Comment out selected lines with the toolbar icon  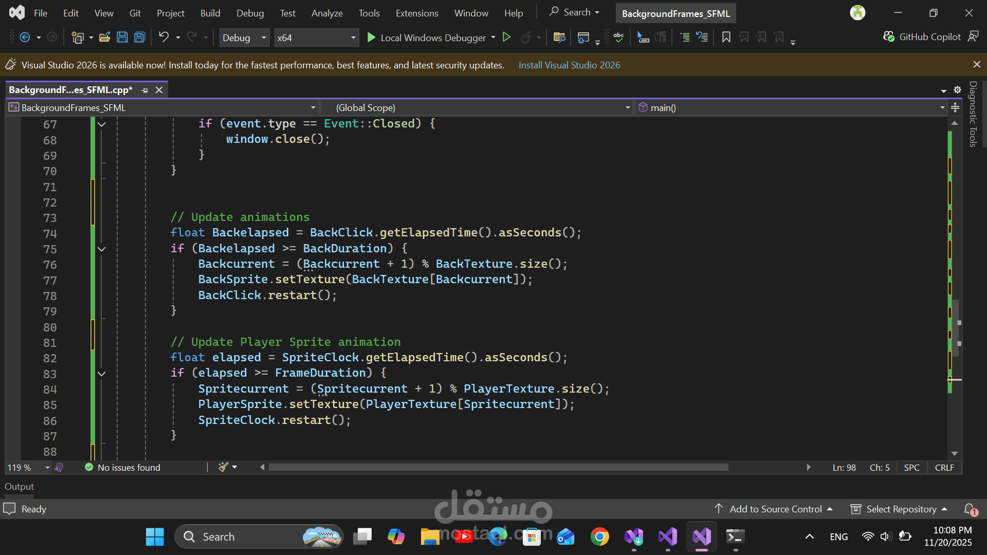click(685, 37)
